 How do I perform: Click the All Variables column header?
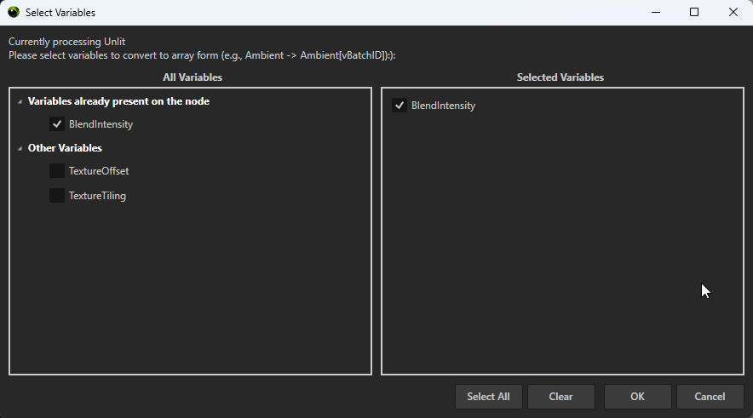click(193, 77)
